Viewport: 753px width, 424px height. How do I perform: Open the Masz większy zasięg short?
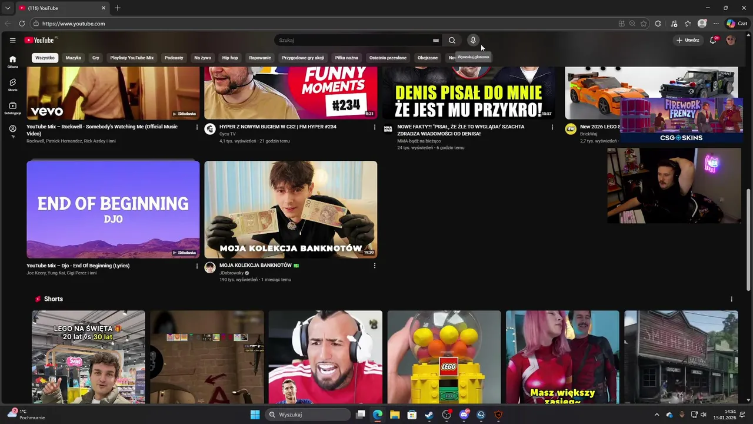point(562,357)
